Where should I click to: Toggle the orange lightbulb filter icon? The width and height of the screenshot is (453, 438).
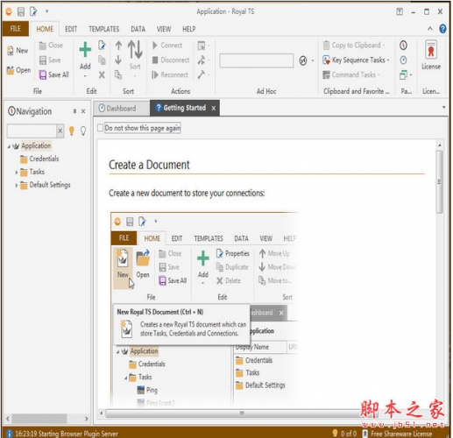pyautogui.click(x=71, y=131)
